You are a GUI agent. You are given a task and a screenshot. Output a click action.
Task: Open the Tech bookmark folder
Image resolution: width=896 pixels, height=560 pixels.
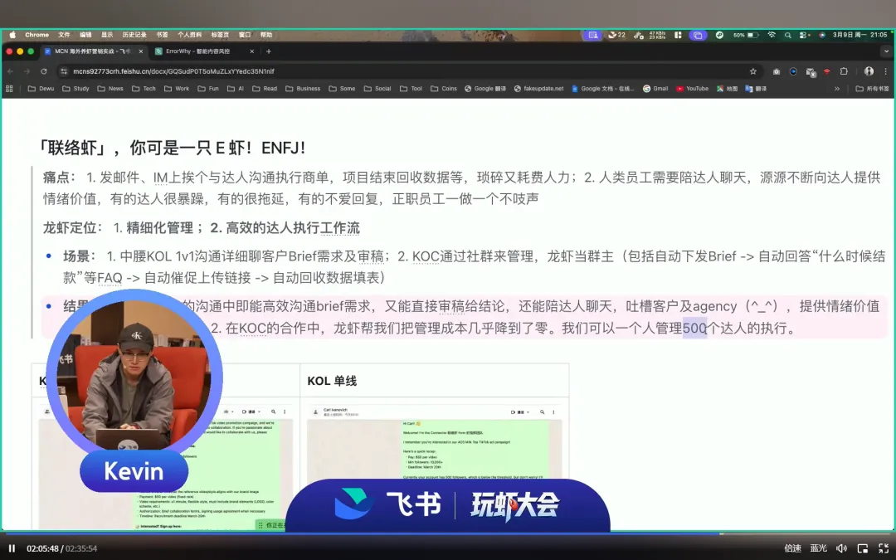(144, 89)
